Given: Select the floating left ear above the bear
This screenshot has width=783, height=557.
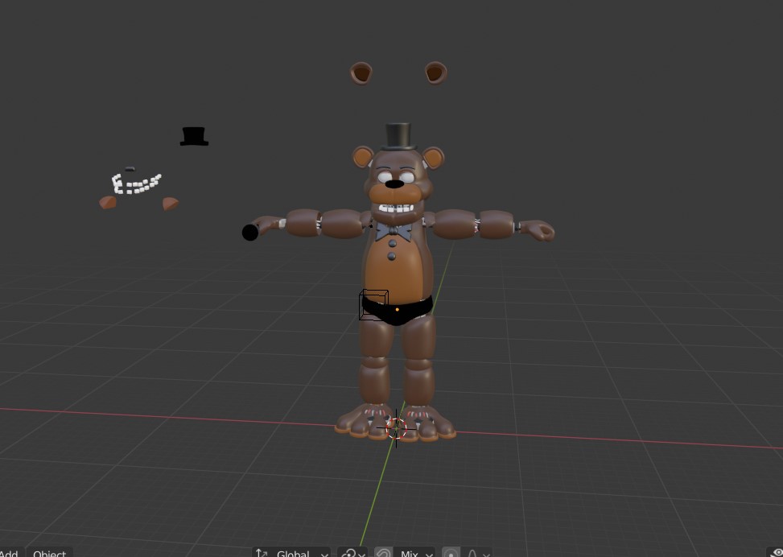Looking at the screenshot, I should coord(361,73).
